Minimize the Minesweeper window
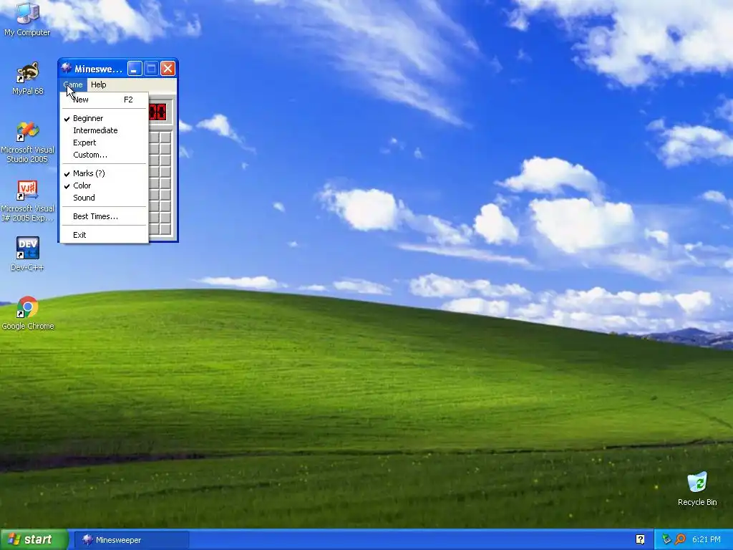The image size is (733, 550). (135, 69)
